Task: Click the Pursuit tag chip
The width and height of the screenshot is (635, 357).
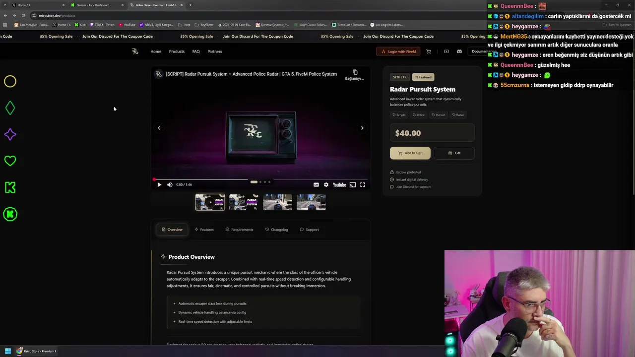Action: pyautogui.click(x=438, y=115)
